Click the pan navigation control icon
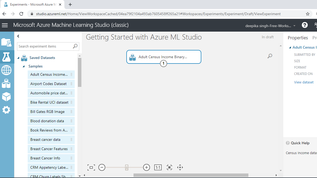 180,167
